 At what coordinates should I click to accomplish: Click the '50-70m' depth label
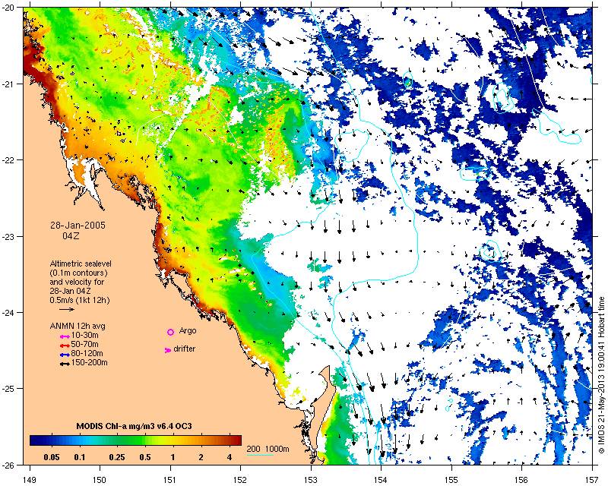[85, 345]
